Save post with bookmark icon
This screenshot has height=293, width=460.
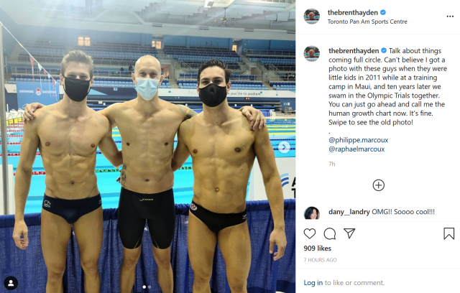448,233
